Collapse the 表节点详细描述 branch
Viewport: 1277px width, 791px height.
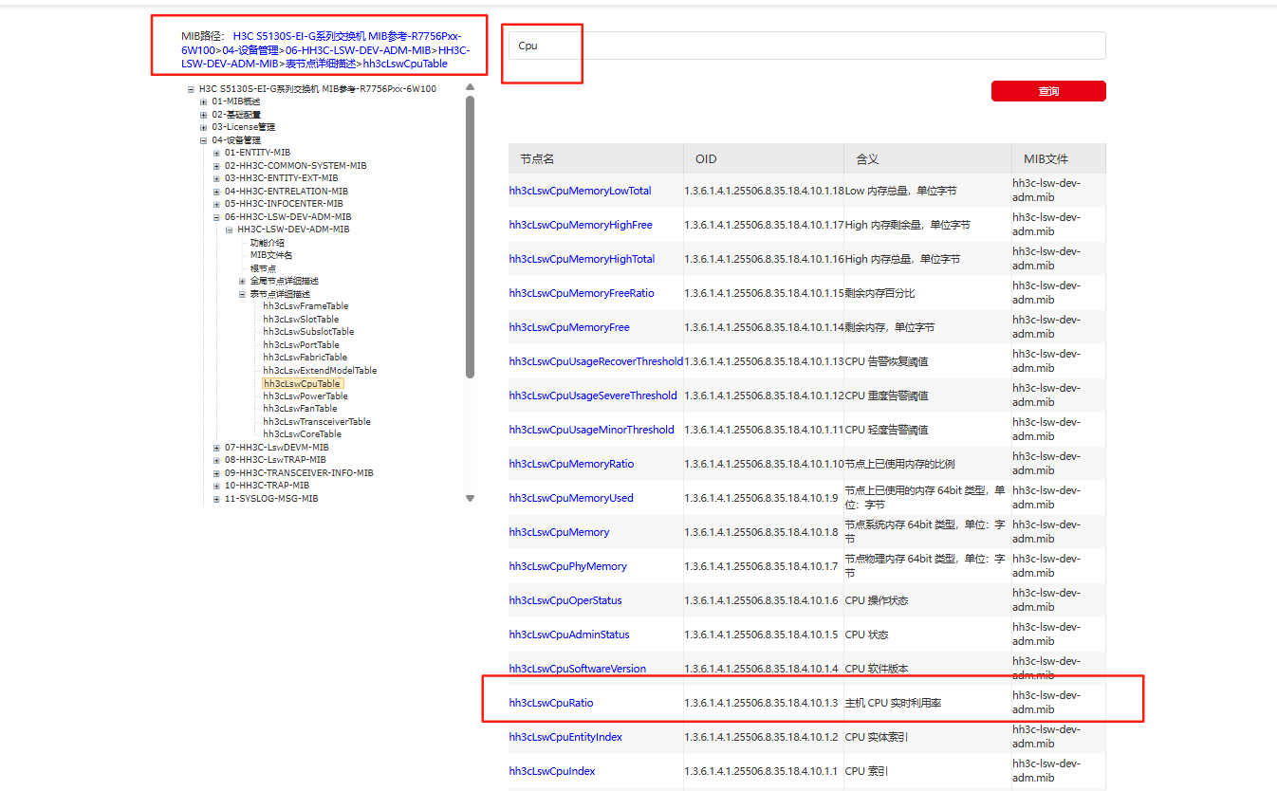pyautogui.click(x=242, y=294)
